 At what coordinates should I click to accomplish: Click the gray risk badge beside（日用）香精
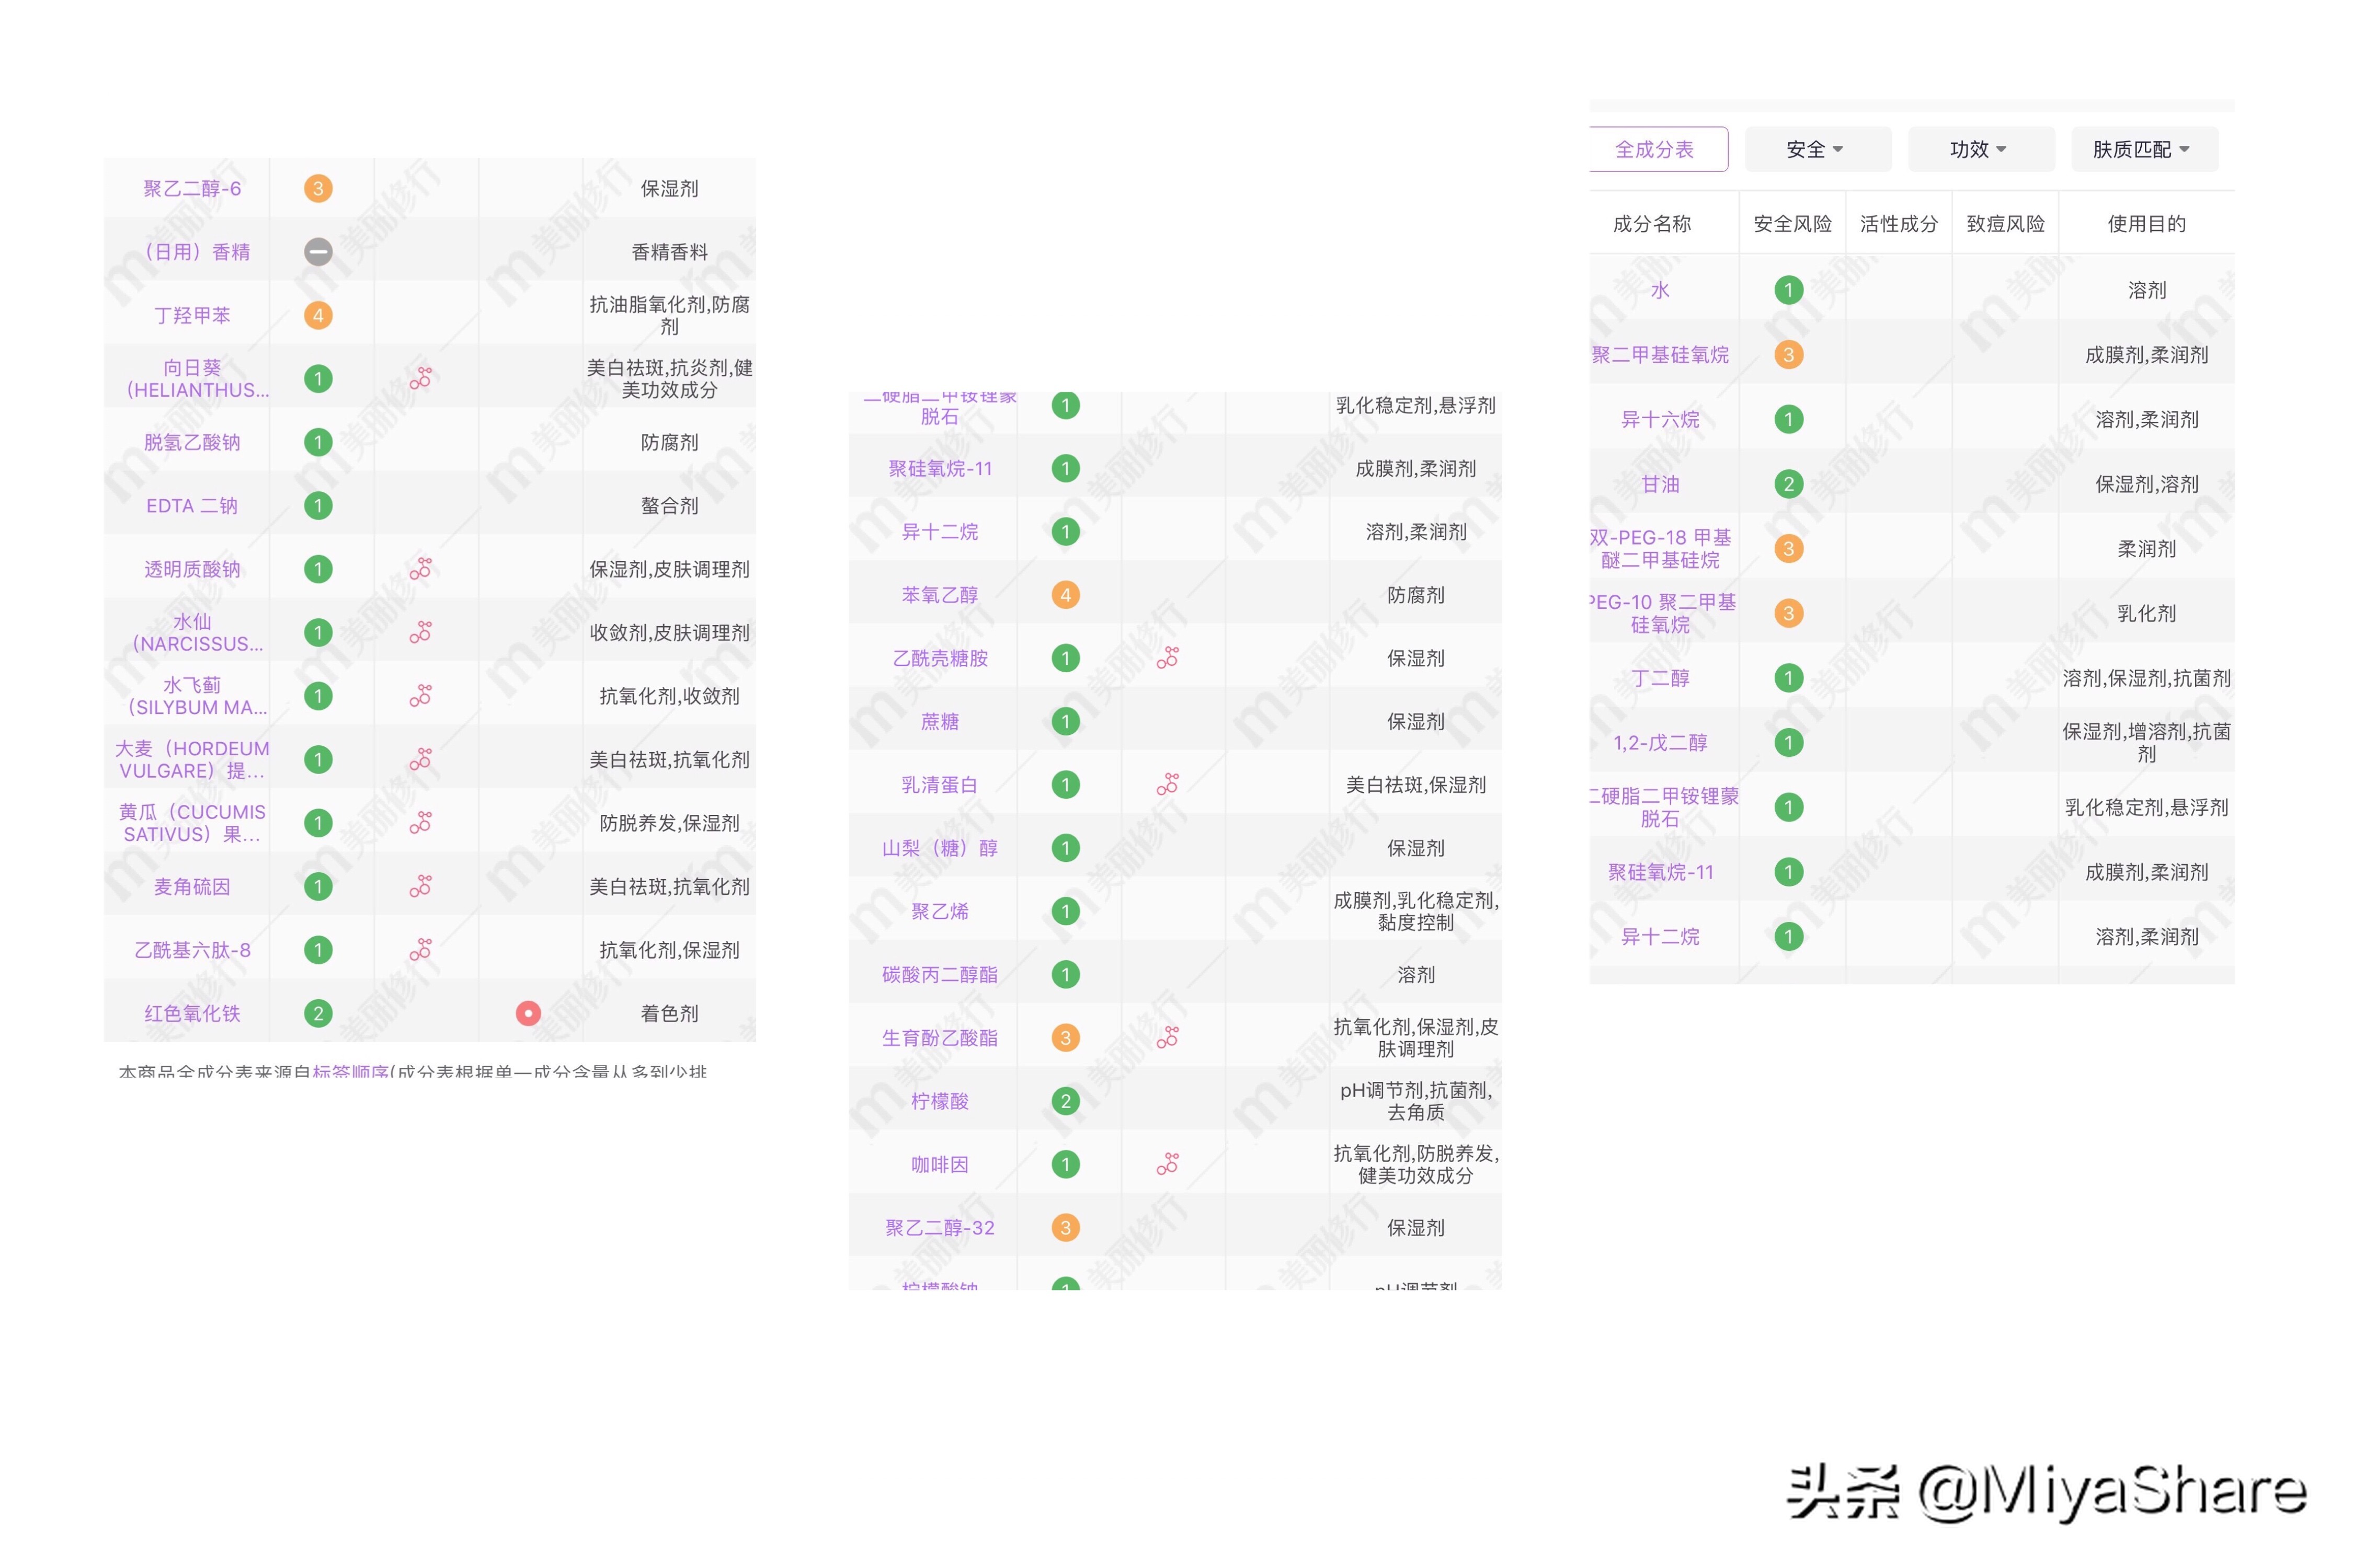coord(318,251)
